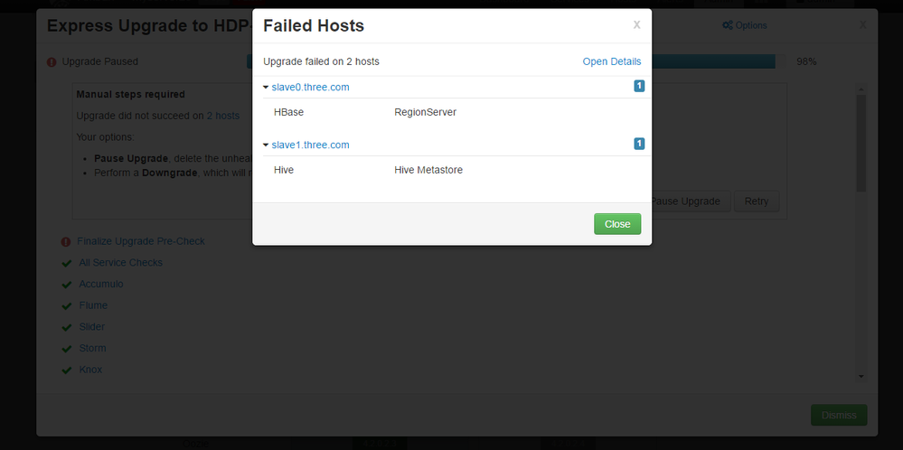903x450 pixels.
Task: Open the slave1.three.com host link
Action: [x=310, y=145]
